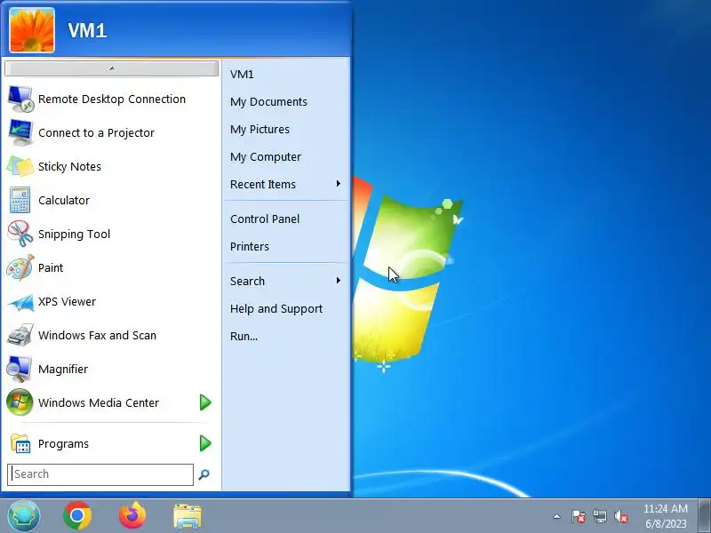Click the "Windows Fax and Scan" label
Screen dimensions: 711x533
97,336
